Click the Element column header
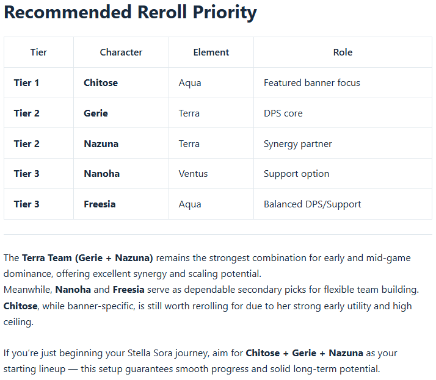 (211, 52)
